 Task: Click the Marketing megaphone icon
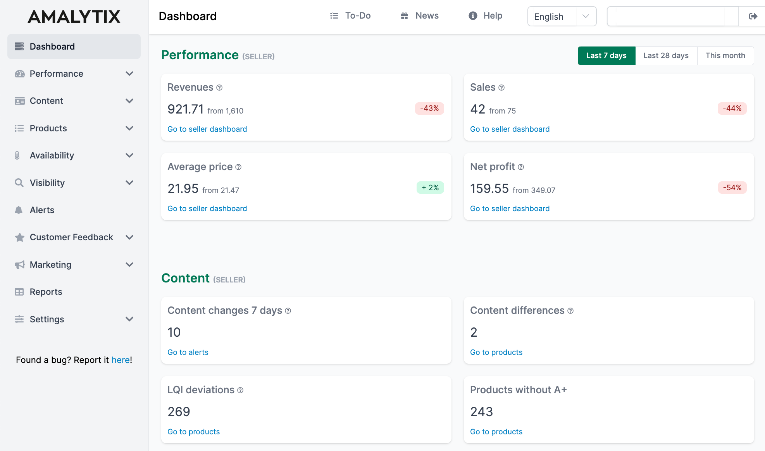(19, 265)
